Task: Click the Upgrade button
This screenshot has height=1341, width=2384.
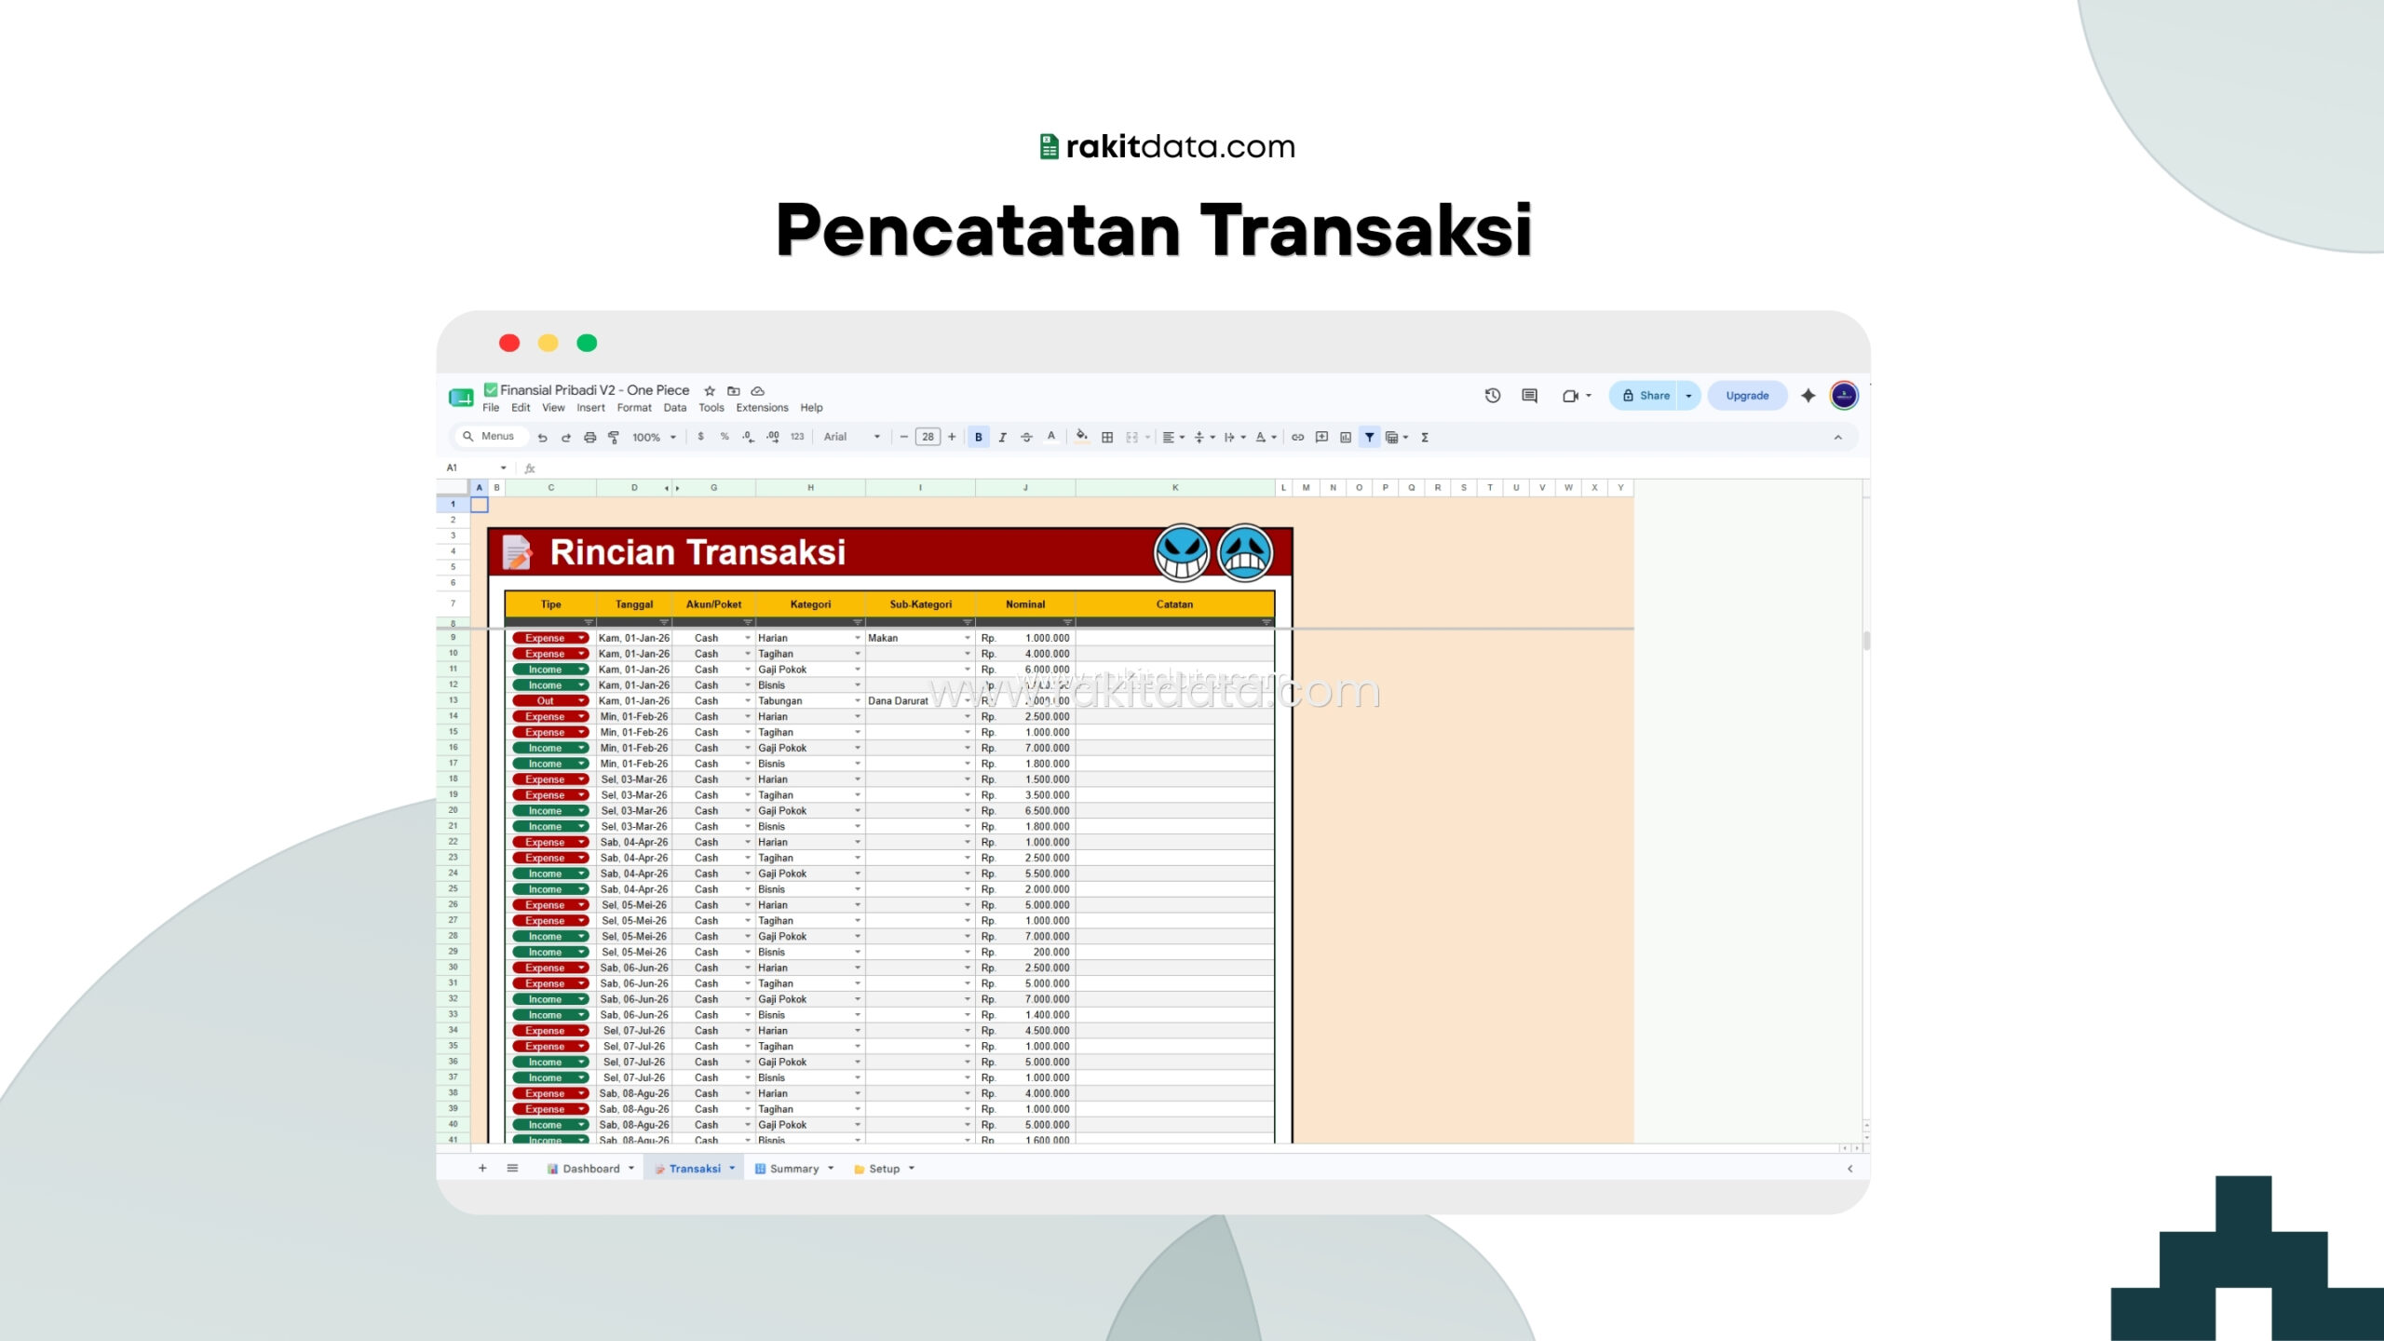Action: pos(1747,396)
